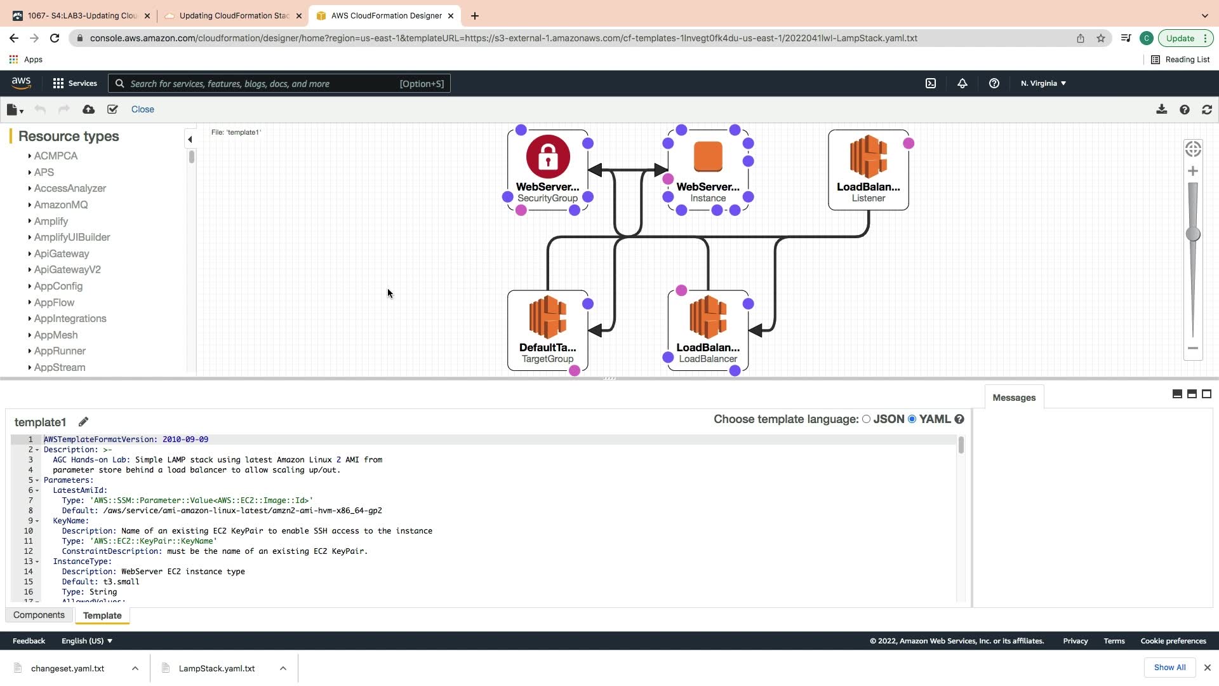Click the Validate template checkmark icon
Image resolution: width=1219 pixels, height=686 pixels.
point(112,109)
